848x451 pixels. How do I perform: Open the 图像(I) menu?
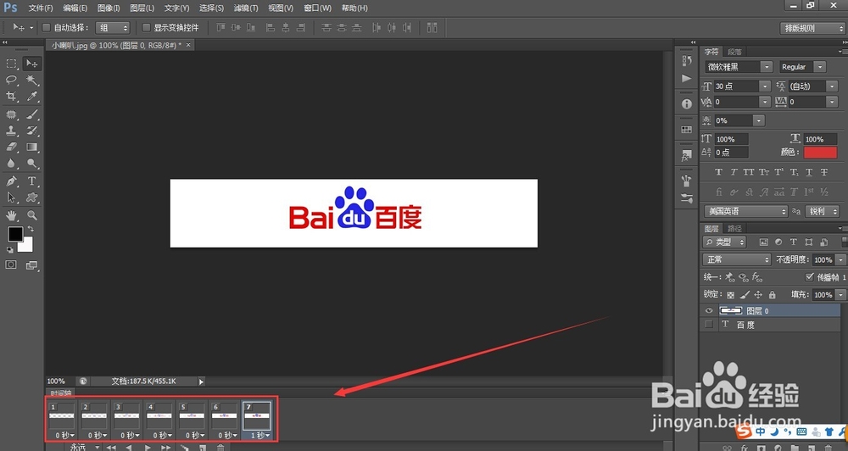109,8
